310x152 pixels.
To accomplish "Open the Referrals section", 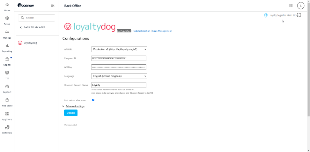I will coord(7,129).
